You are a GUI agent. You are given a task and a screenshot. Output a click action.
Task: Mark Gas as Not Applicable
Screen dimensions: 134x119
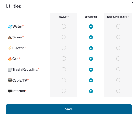(x=118, y=59)
